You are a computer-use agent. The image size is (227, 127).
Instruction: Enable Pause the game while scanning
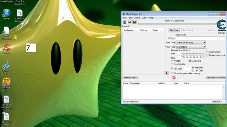pos(172,73)
